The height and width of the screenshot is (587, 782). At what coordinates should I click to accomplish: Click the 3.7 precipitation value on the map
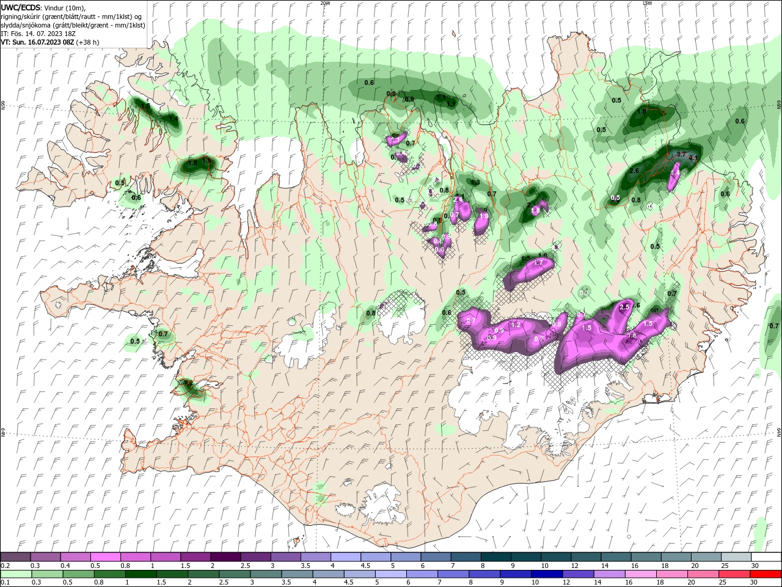pyautogui.click(x=682, y=153)
